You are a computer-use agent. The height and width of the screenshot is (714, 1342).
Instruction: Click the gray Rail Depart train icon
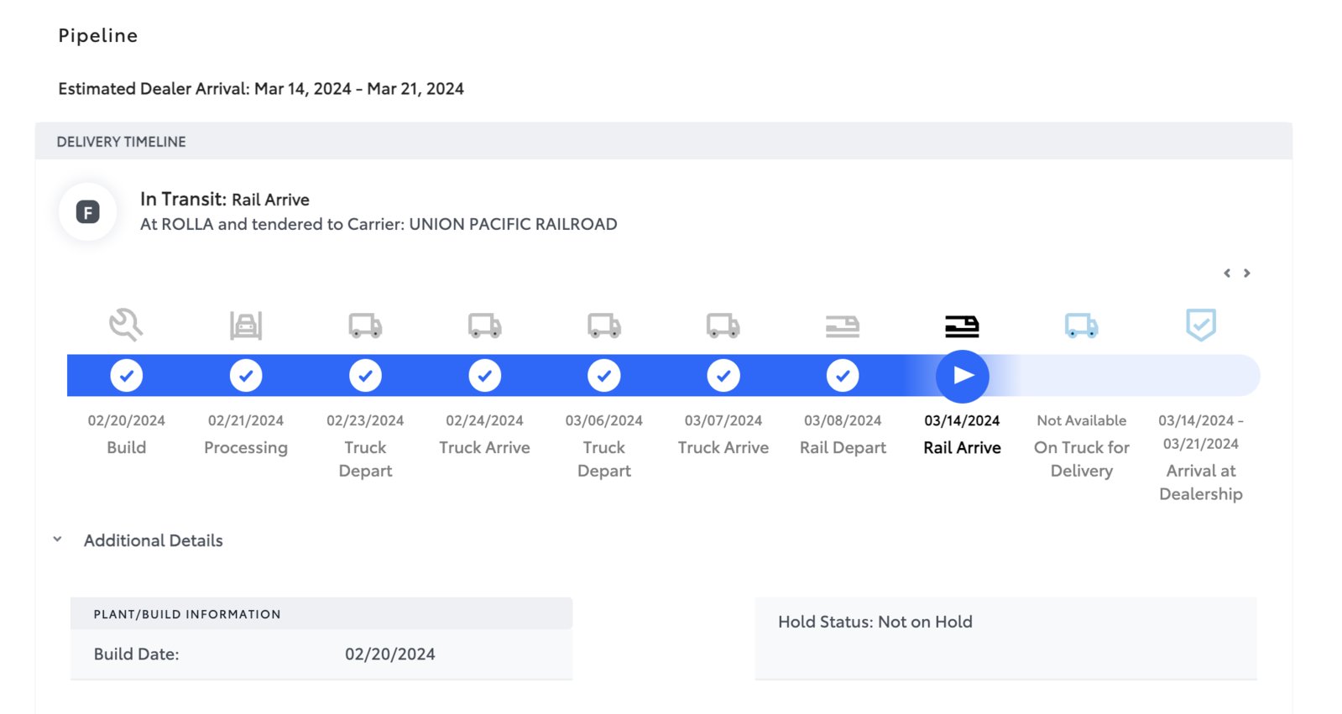pos(843,326)
